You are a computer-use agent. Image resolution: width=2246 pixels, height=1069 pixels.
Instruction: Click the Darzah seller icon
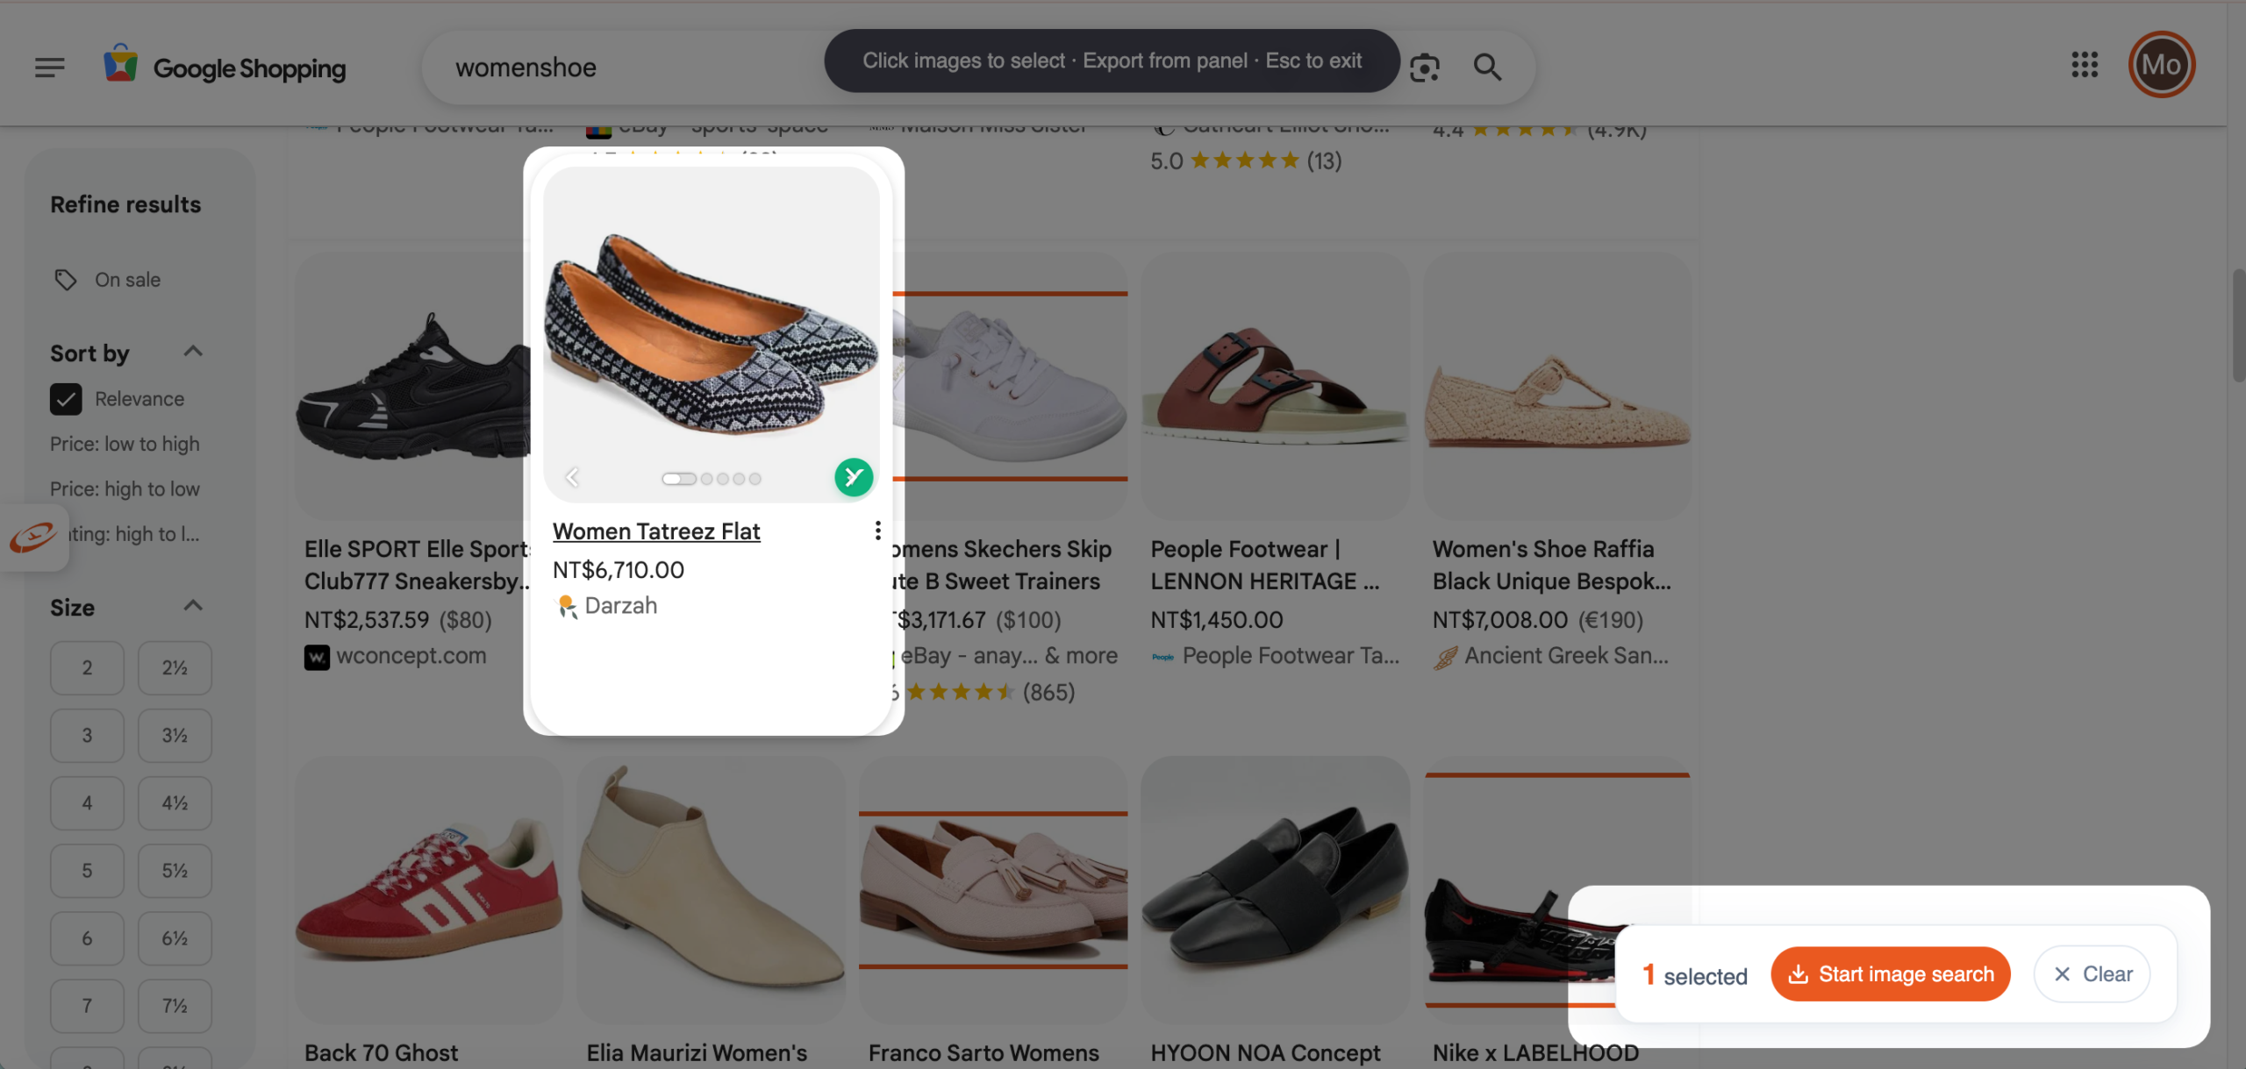pyautogui.click(x=567, y=606)
